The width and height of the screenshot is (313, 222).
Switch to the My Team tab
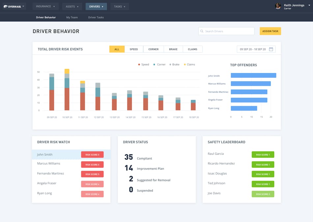point(72,17)
